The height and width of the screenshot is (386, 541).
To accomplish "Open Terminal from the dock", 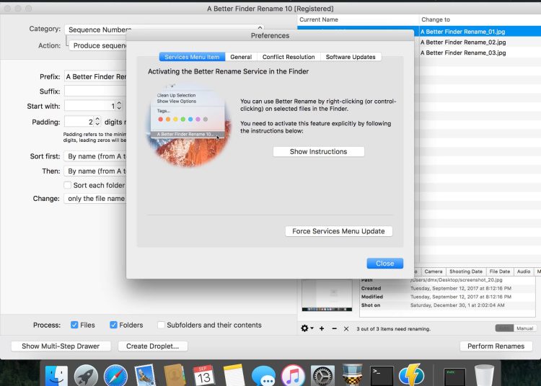I will (382, 375).
